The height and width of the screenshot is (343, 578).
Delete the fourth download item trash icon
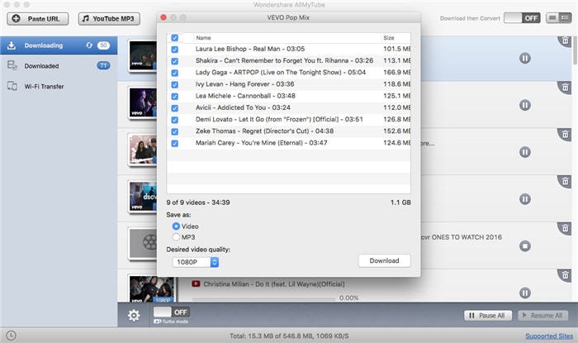tap(565, 181)
